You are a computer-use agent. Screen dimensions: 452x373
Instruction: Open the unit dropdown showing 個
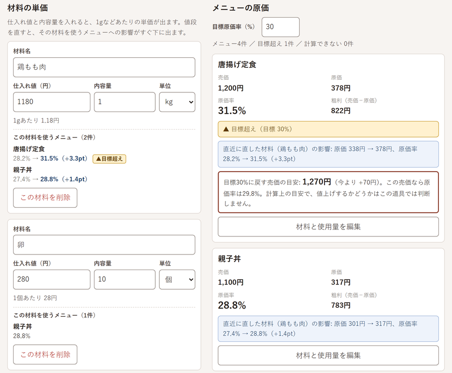tap(177, 280)
